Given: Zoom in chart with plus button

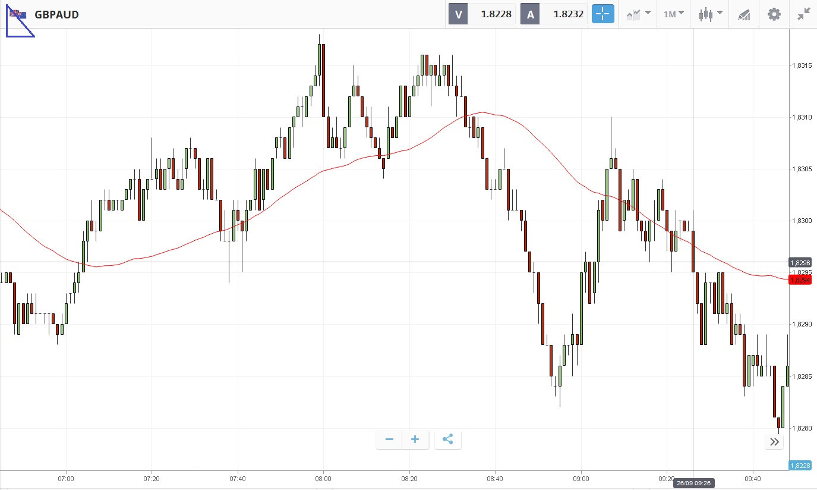Looking at the screenshot, I should click(415, 439).
